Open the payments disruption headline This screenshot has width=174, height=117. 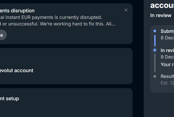click(x=17, y=11)
